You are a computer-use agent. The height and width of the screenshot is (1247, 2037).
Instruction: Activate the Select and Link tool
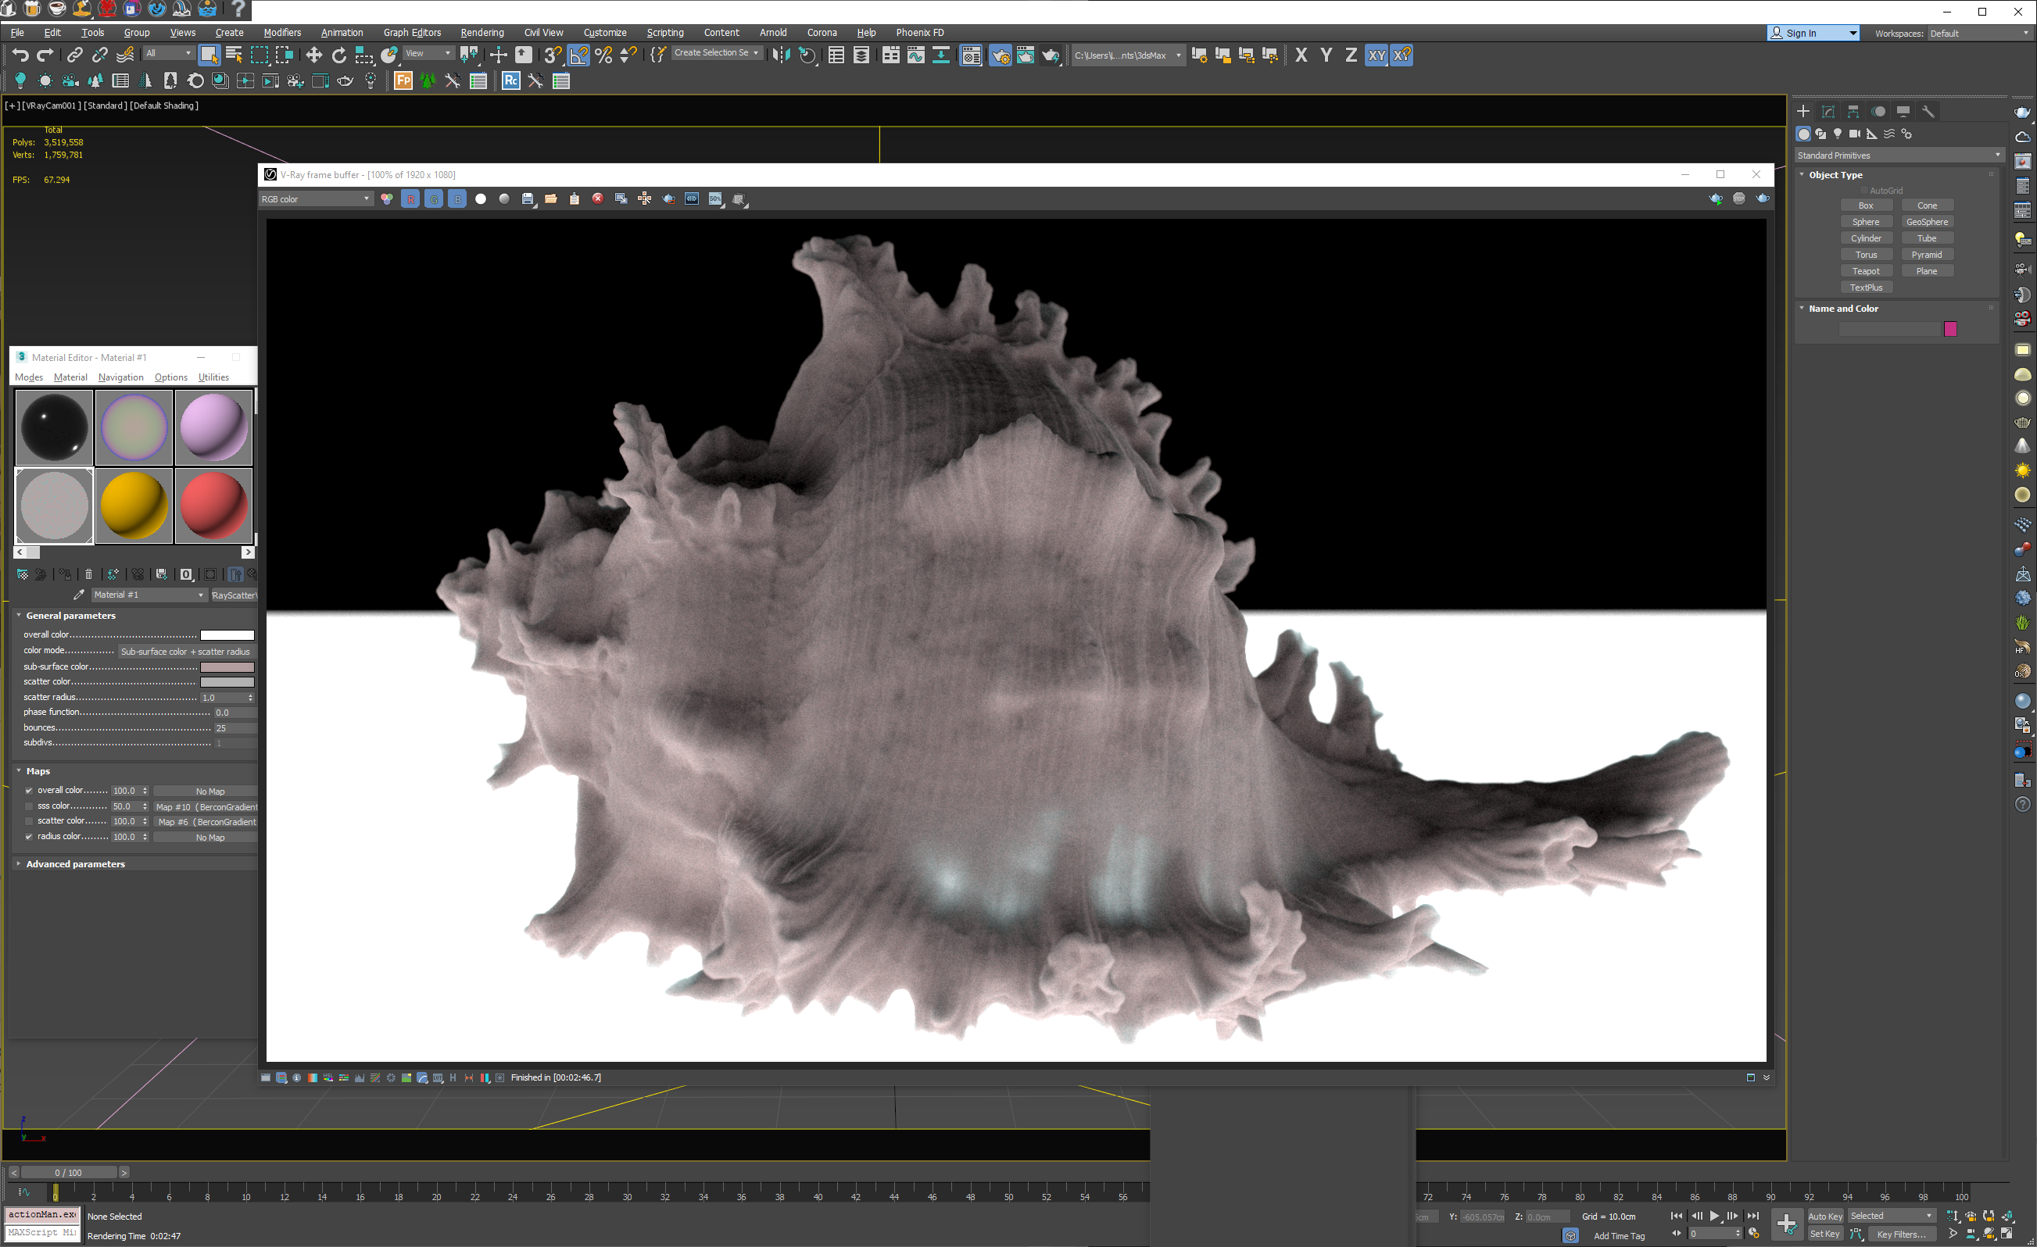74,55
